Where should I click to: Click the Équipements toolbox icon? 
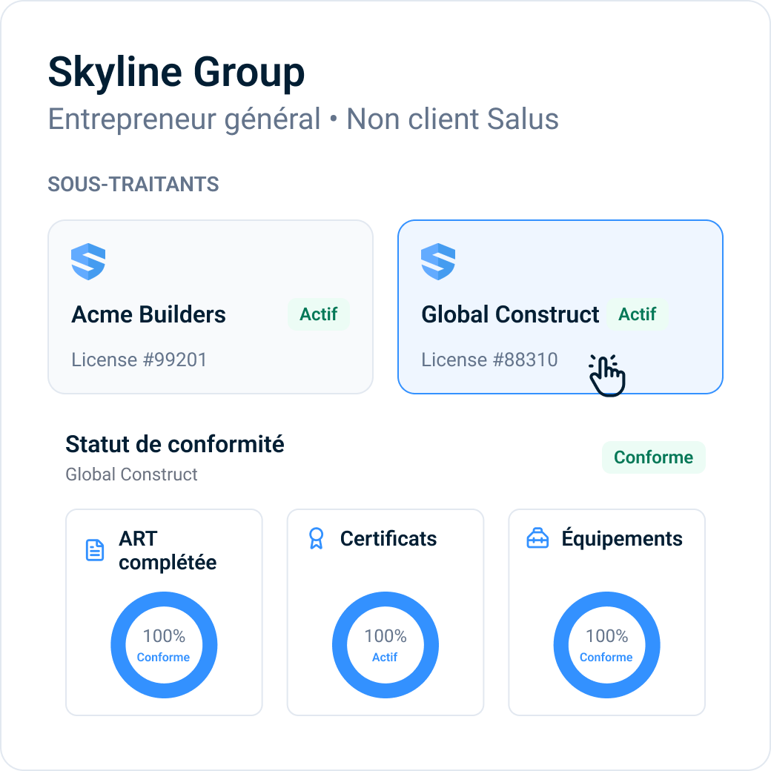click(x=537, y=538)
